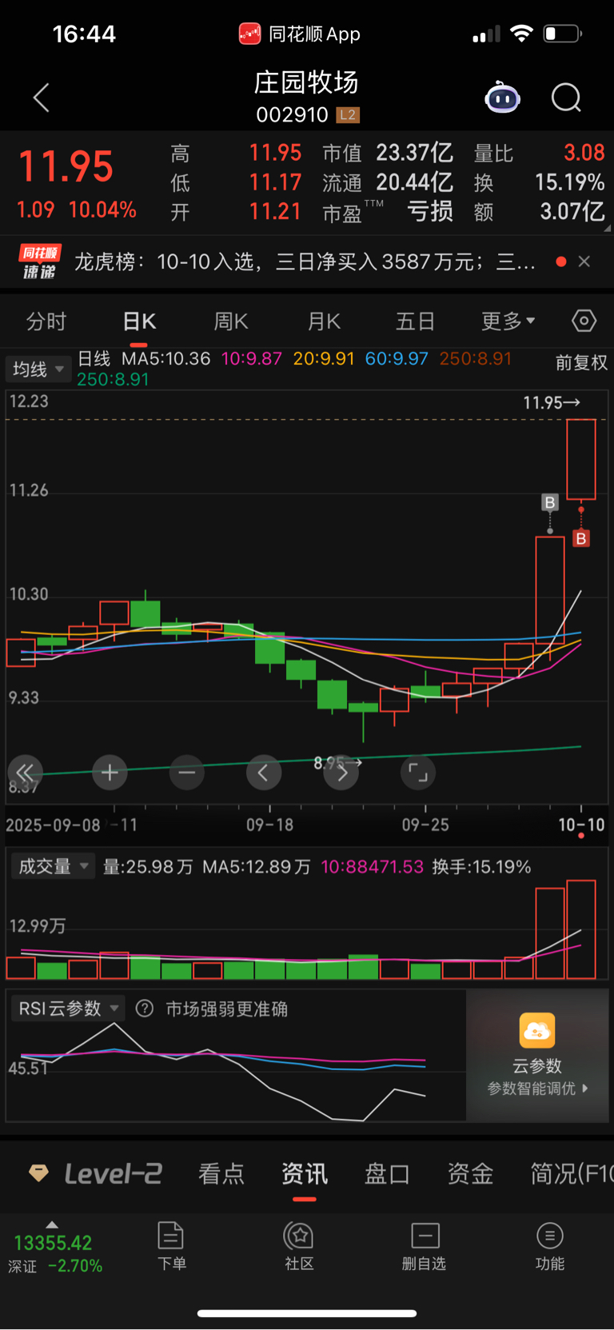
Task: Tap the 10-10 date label
Action: point(581,825)
